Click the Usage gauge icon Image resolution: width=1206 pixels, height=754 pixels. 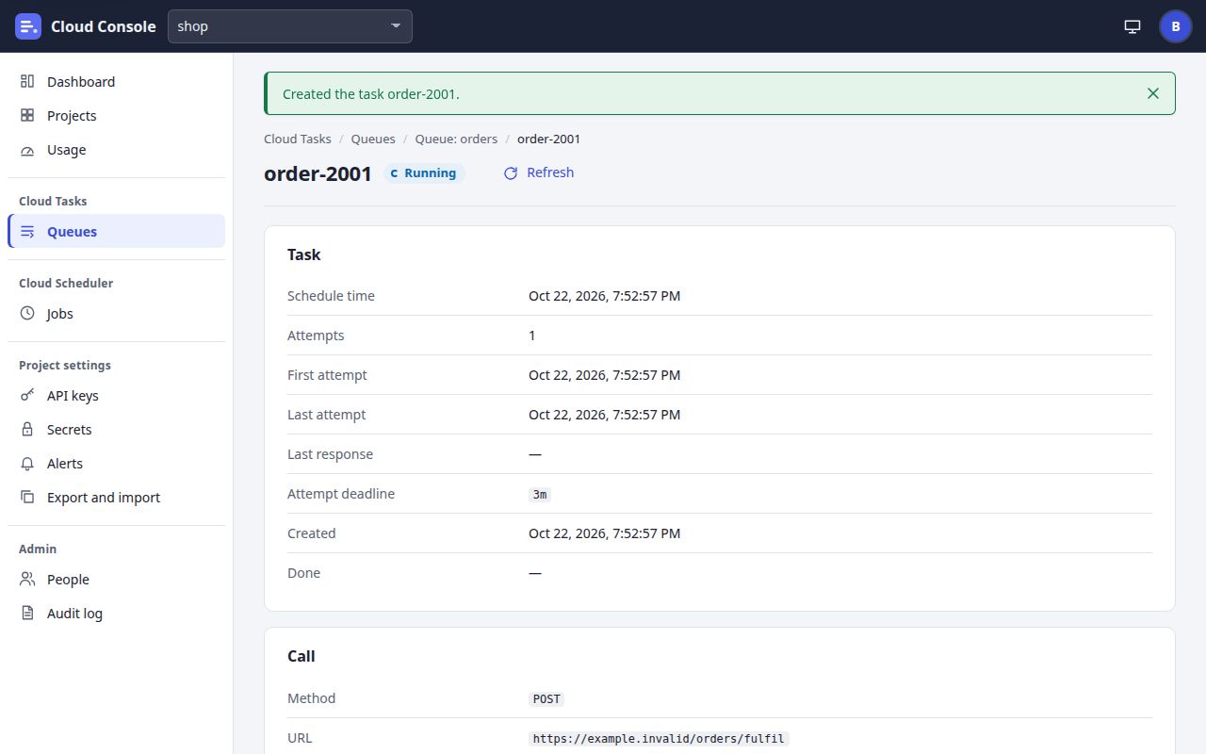[27, 150]
